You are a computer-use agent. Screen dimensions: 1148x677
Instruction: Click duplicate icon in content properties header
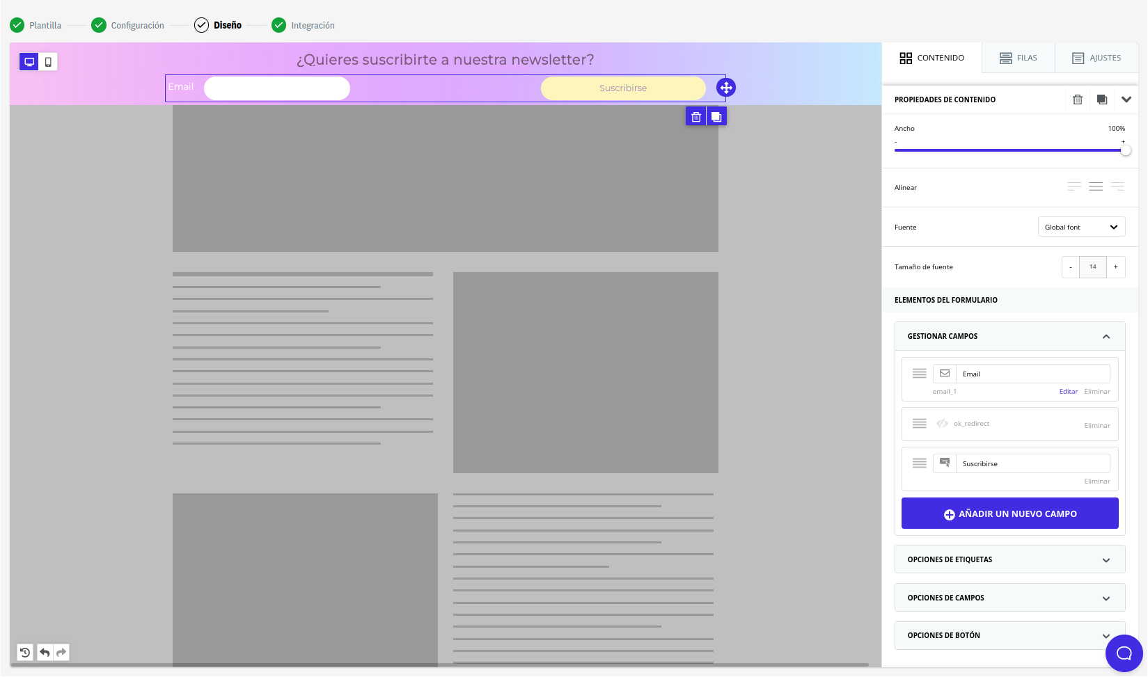point(1102,99)
